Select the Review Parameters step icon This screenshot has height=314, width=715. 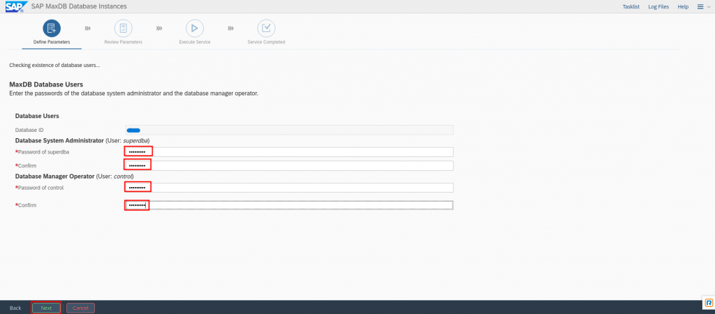[123, 28]
